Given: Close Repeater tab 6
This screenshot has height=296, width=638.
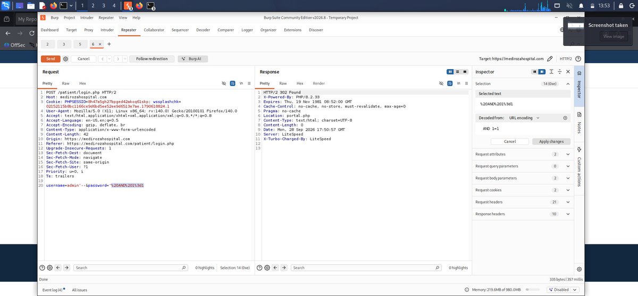Looking at the screenshot, I should pos(100,44).
